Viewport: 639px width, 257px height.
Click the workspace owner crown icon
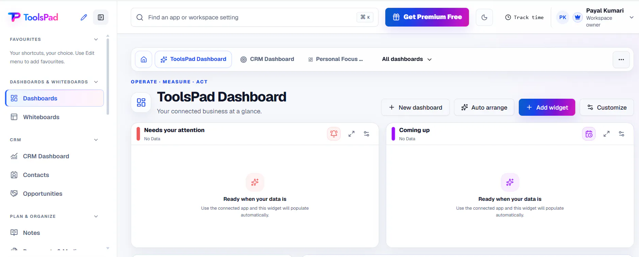(x=578, y=17)
